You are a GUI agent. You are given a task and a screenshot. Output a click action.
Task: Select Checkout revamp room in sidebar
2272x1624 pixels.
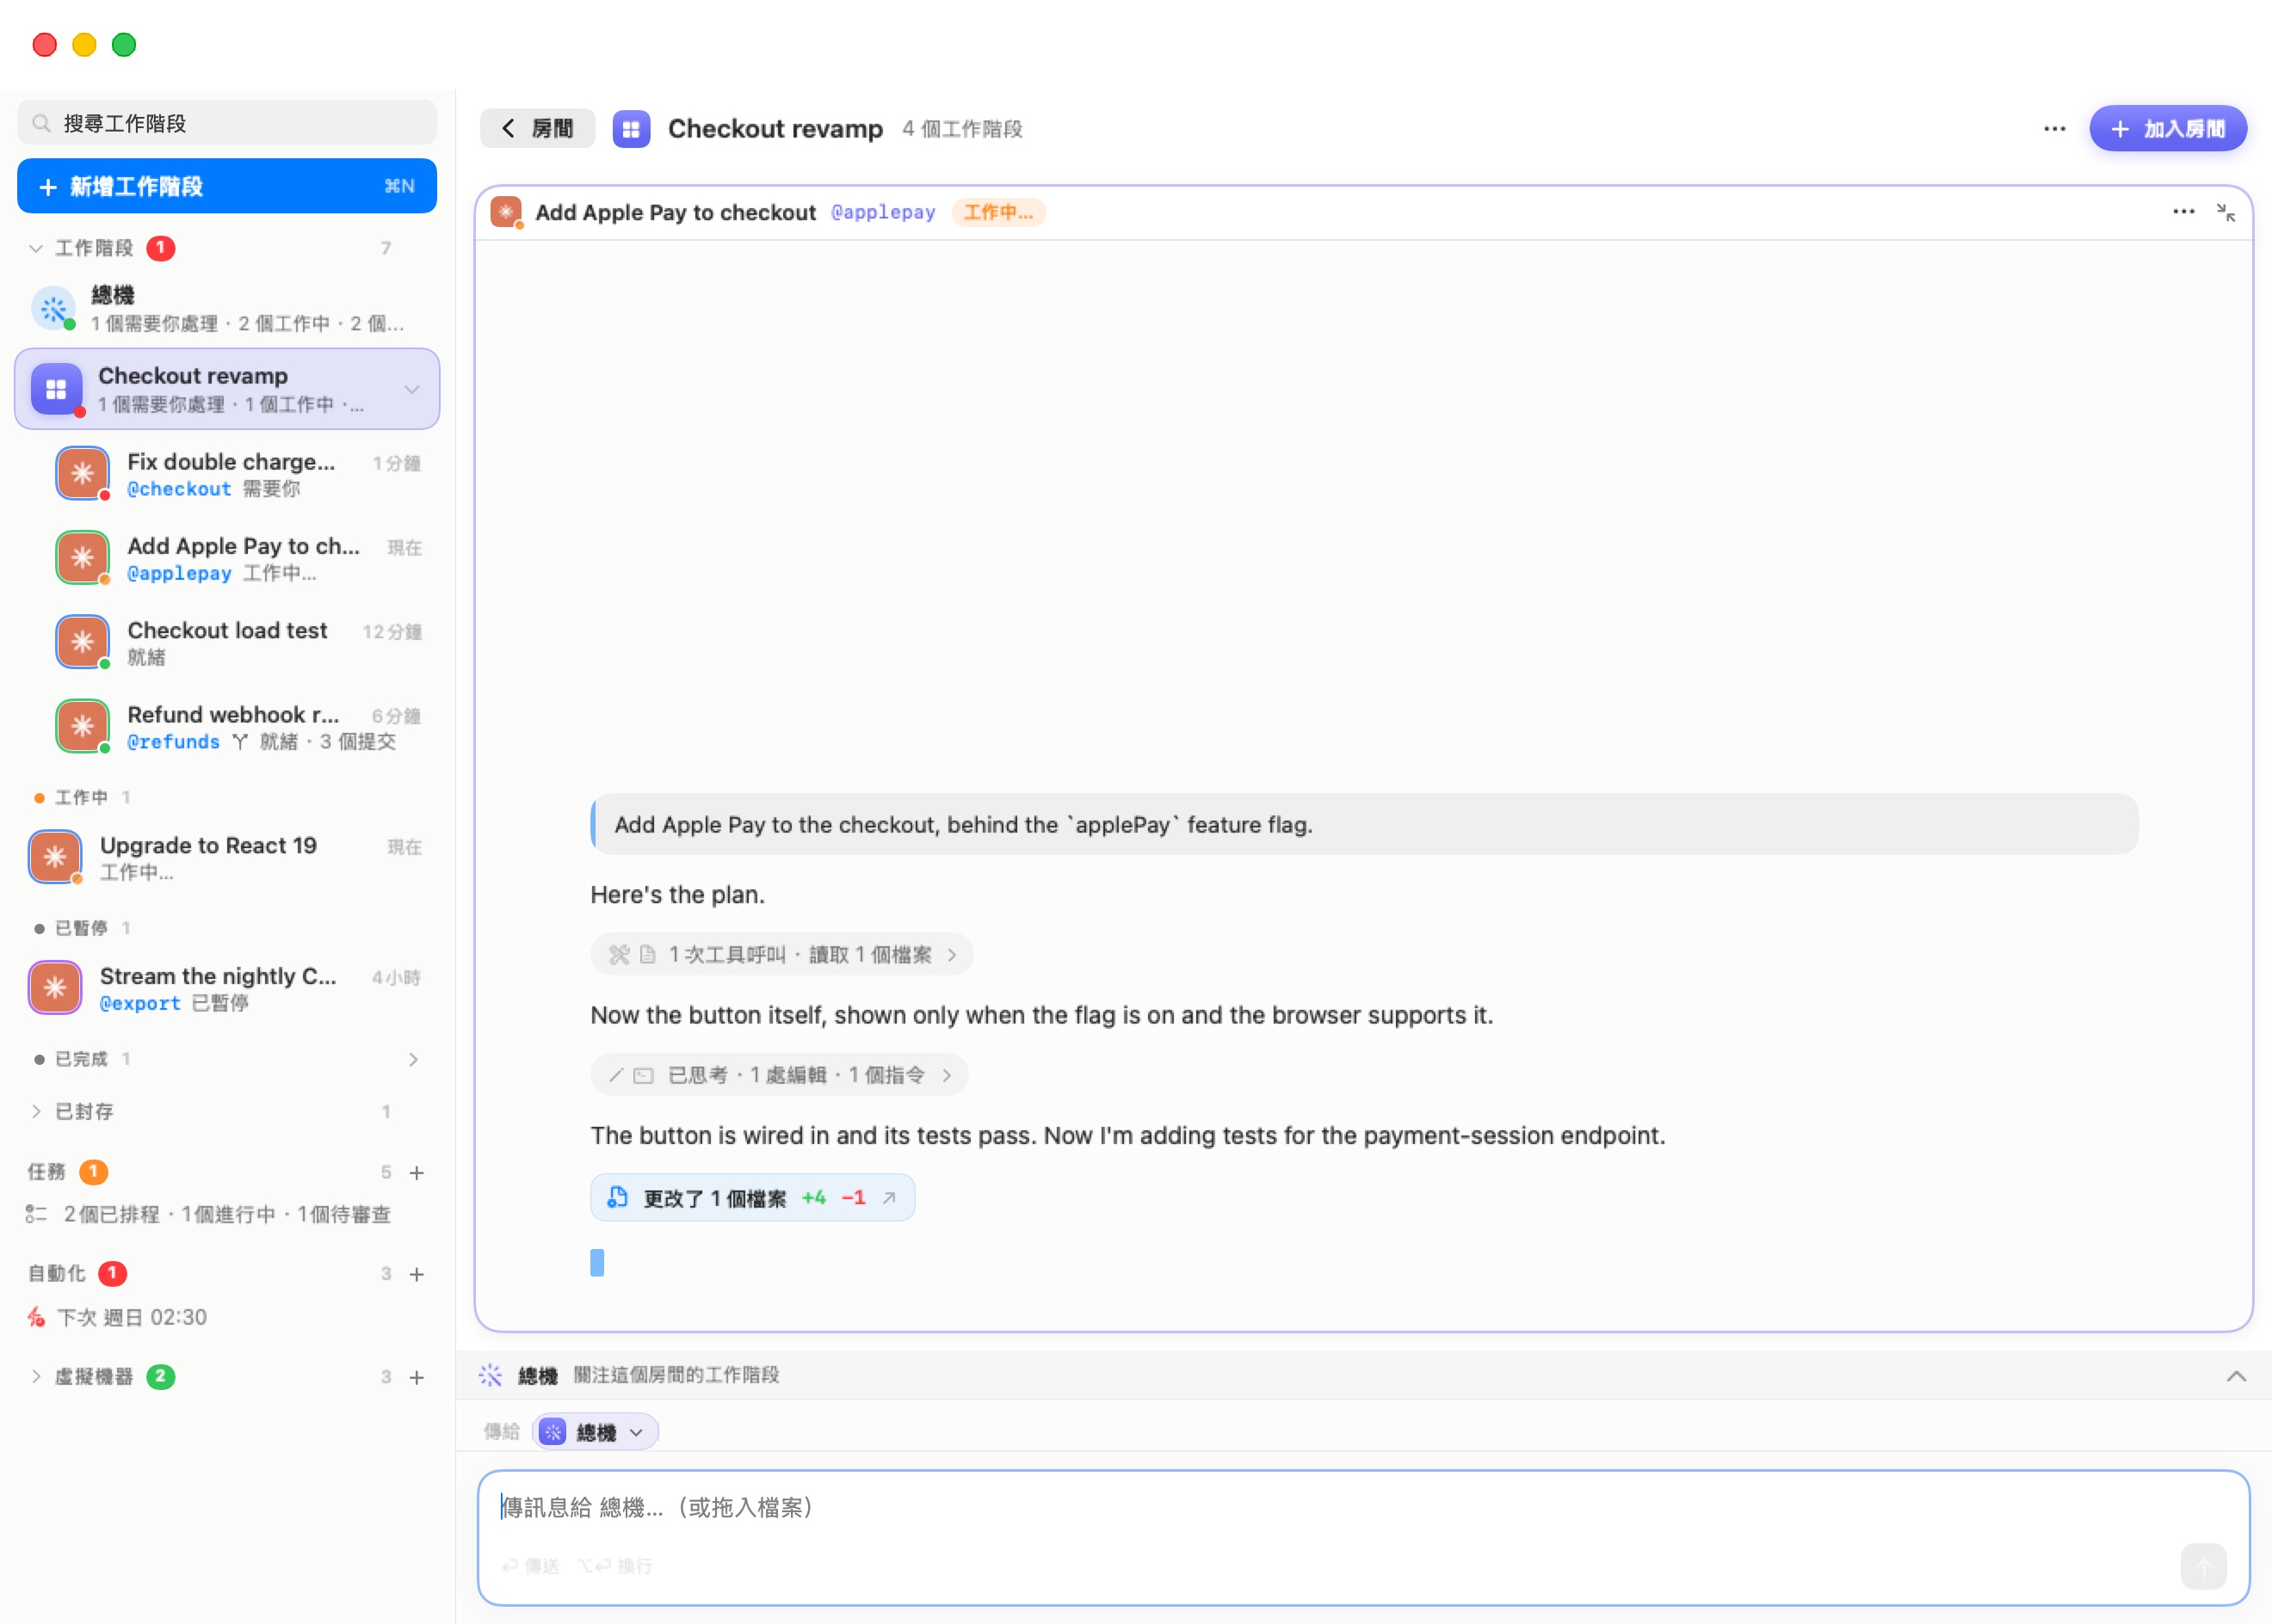click(227, 390)
